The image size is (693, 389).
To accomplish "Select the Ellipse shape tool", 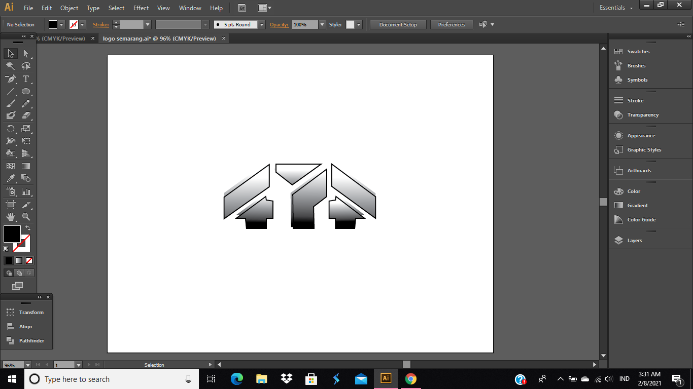I will coord(26,91).
